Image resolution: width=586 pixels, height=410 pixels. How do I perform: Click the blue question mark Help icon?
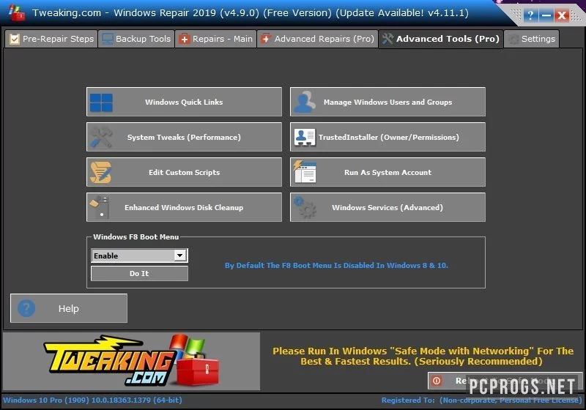click(26, 308)
